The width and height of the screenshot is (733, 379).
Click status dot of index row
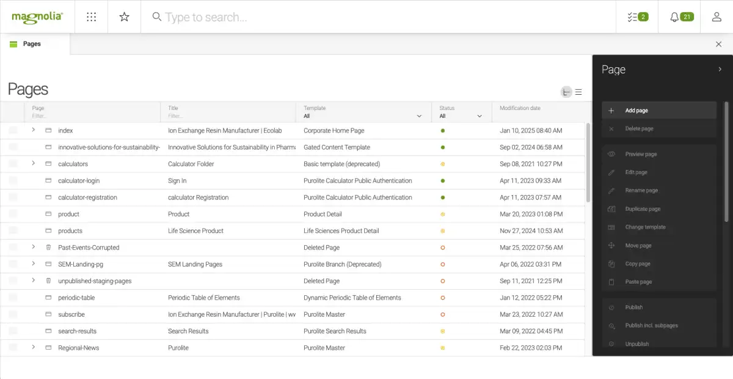tap(442, 131)
